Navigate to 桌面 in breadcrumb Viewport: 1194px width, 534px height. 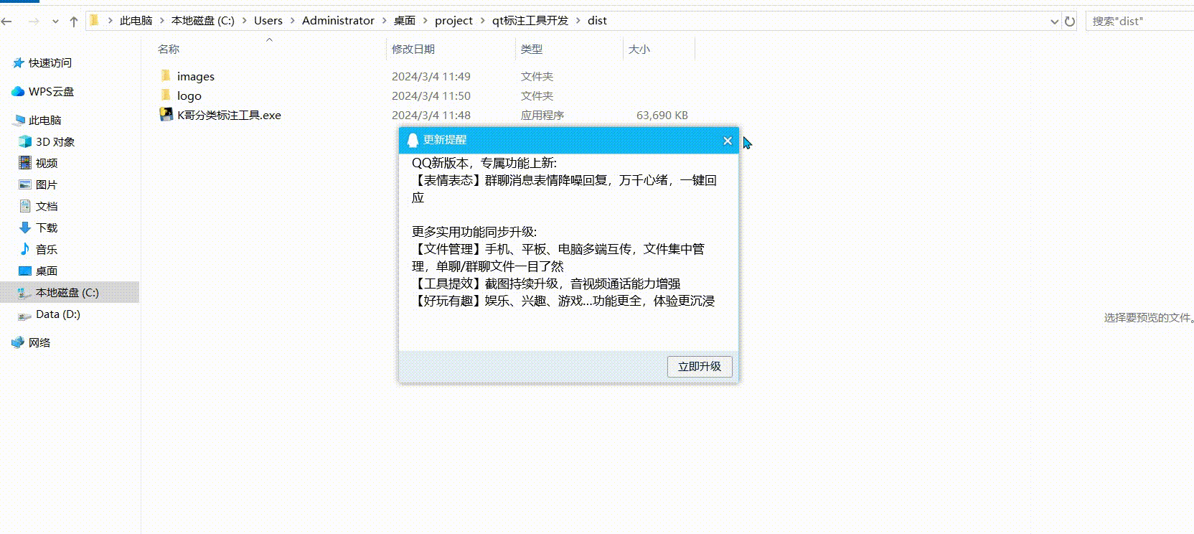[405, 21]
